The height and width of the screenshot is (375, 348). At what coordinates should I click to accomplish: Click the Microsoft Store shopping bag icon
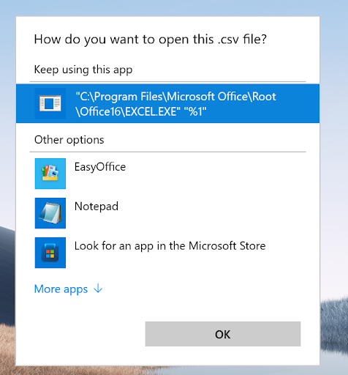click(50, 253)
